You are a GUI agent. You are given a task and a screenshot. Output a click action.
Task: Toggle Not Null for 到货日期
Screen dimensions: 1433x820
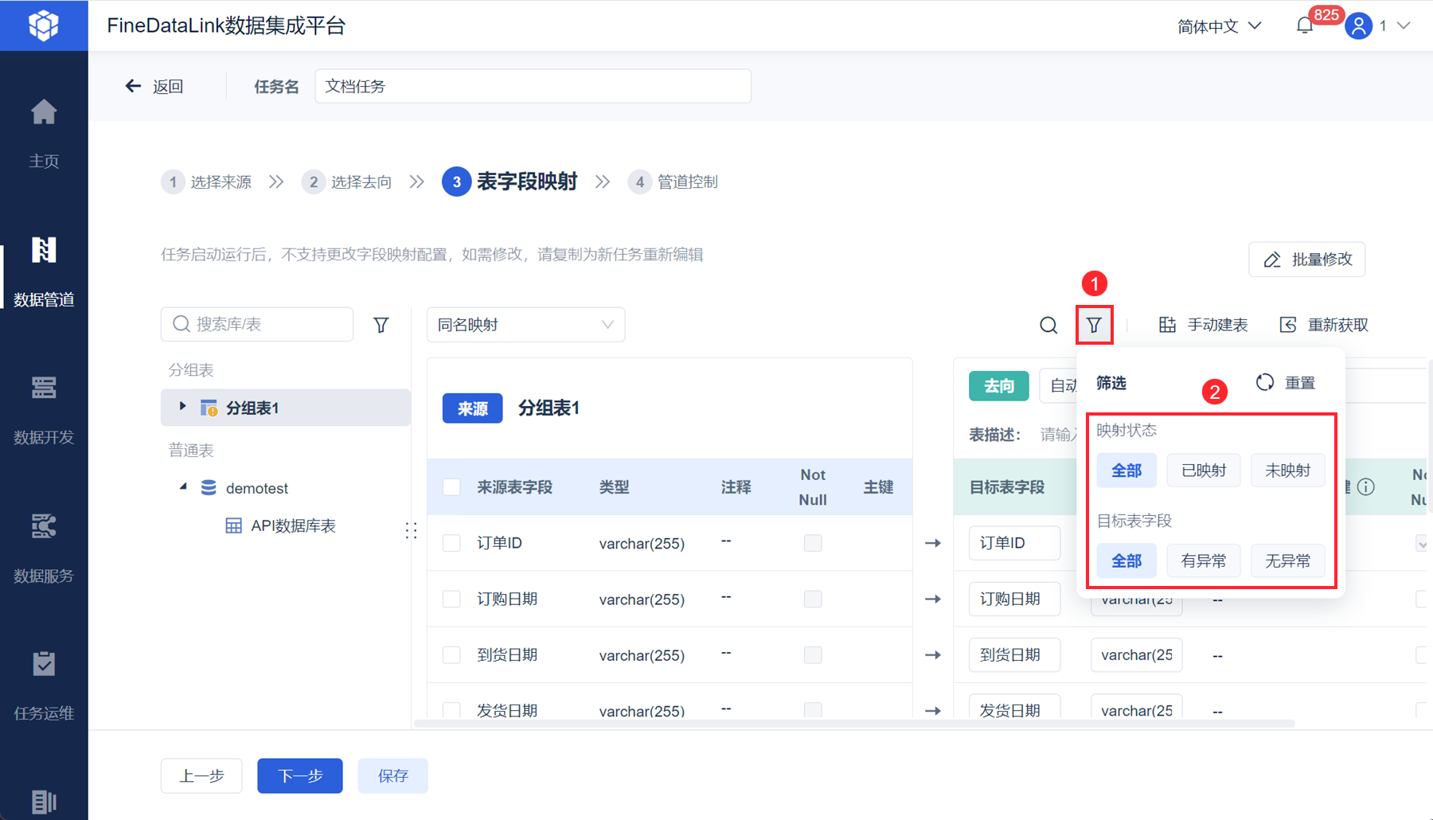tap(813, 654)
